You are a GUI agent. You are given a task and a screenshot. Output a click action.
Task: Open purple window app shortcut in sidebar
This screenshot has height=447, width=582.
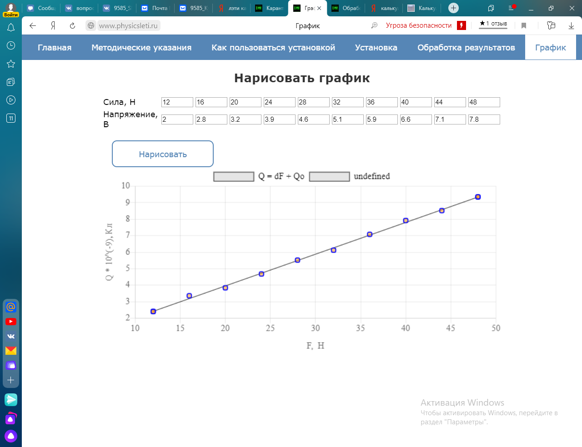point(11,365)
